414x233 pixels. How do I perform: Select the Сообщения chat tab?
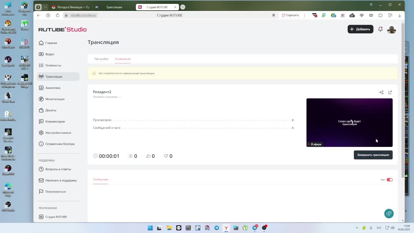point(100,179)
